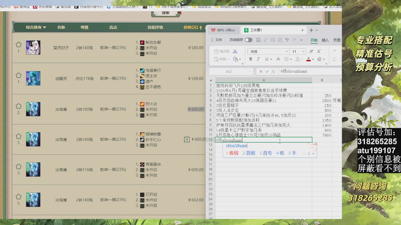The width and height of the screenshot is (401, 225).
Task: Switch to the 插入 ribbon tab
Action: 325,40
